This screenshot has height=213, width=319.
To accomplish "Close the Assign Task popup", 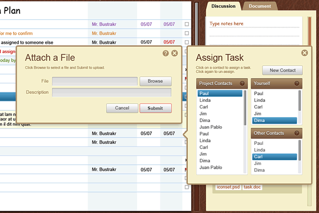I will (305, 53).
